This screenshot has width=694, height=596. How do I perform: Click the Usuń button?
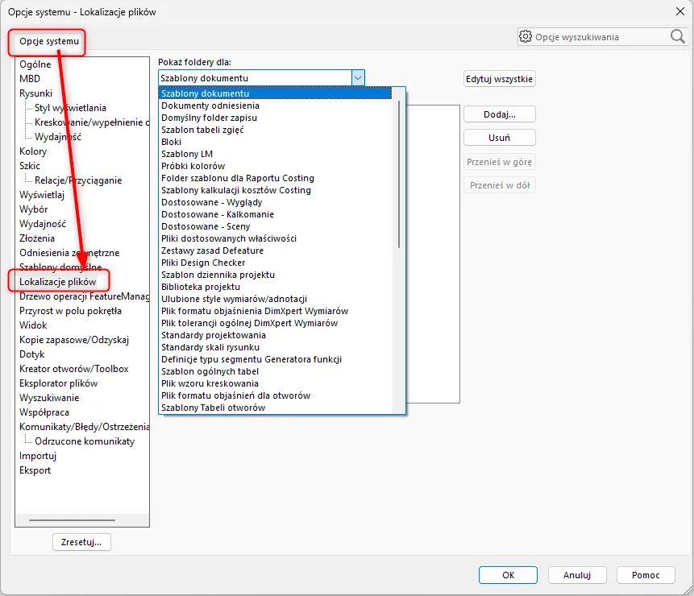[499, 138]
